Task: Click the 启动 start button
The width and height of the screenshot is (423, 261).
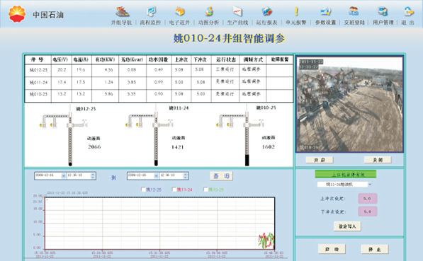Action: pos(332,249)
